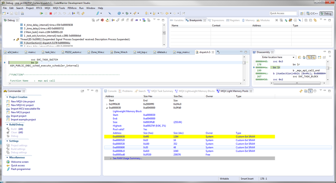Click the Disassembly refresh view icon

click(x=299, y=57)
